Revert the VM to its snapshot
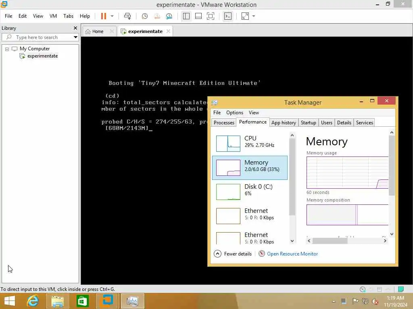Image resolution: width=413 pixels, height=309 pixels. click(x=157, y=16)
